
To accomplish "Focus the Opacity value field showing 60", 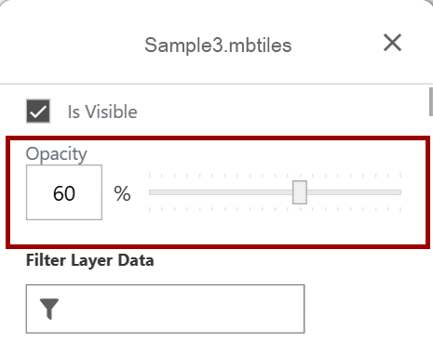I will [64, 192].
